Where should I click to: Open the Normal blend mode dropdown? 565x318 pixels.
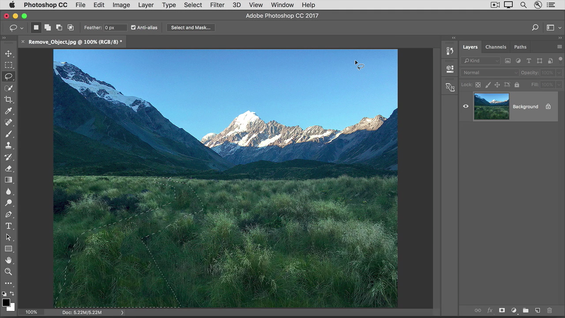click(490, 72)
